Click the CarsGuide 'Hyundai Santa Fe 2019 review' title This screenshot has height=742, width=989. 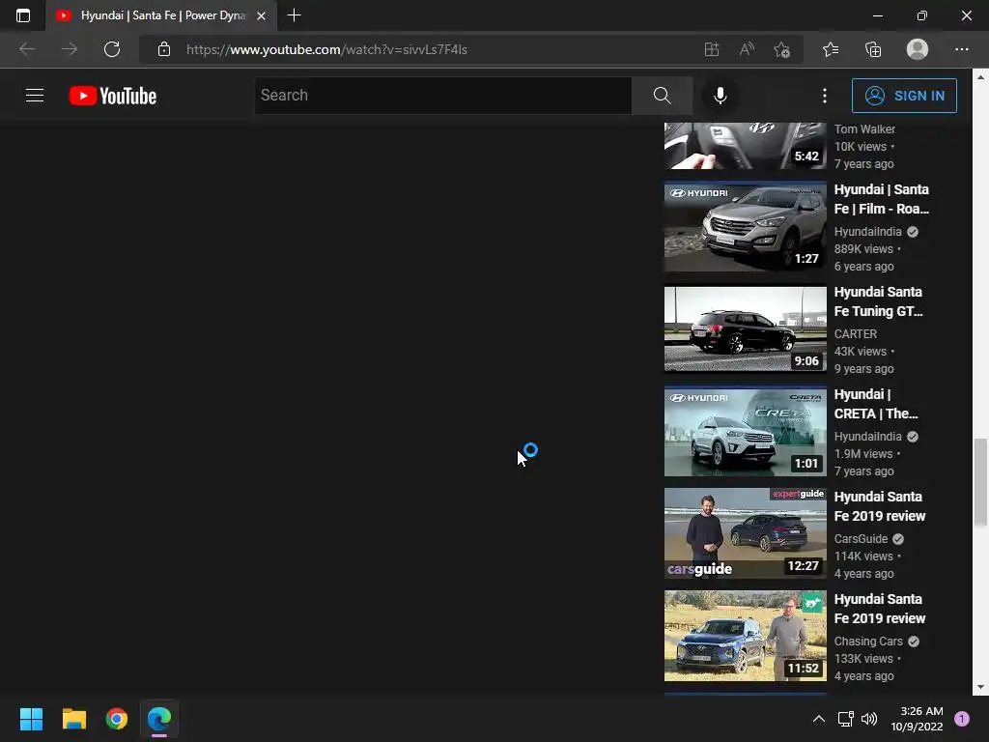click(879, 506)
